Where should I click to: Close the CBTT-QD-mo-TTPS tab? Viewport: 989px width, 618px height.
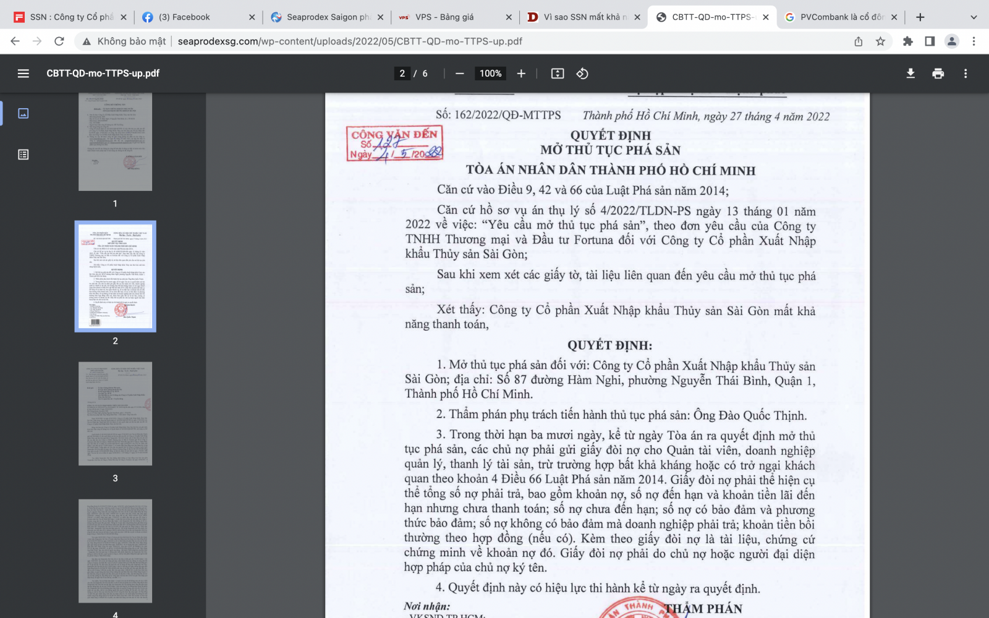766,17
